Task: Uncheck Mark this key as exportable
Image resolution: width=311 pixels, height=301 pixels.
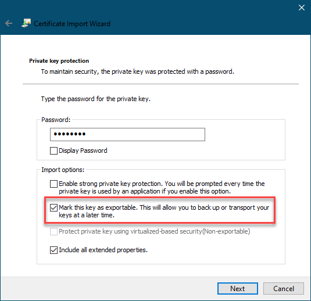Action: tap(53, 207)
